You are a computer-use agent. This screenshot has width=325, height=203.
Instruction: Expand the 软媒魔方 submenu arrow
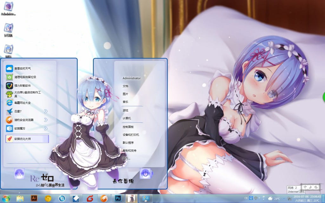click(x=46, y=128)
